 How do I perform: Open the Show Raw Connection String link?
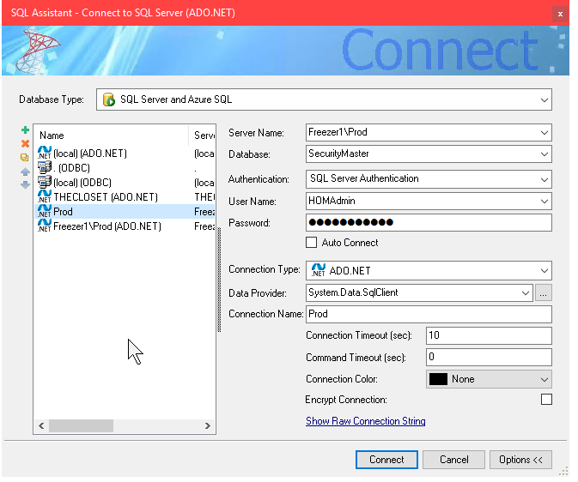click(366, 421)
